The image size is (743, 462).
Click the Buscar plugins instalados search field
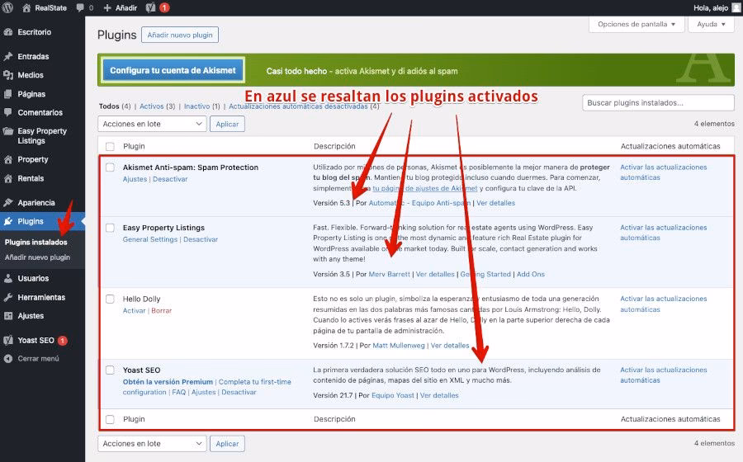coord(658,103)
